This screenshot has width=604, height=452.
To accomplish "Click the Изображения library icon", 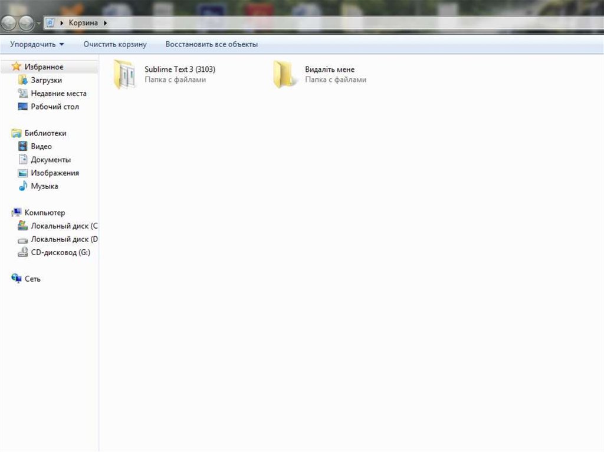I will pyautogui.click(x=23, y=173).
